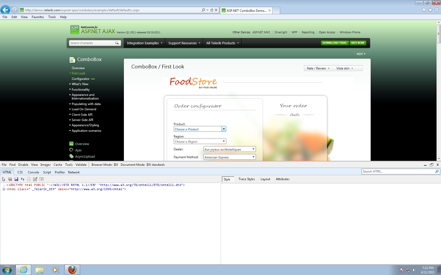
Task: Switch to the Network tab
Action: pyautogui.click(x=74, y=172)
